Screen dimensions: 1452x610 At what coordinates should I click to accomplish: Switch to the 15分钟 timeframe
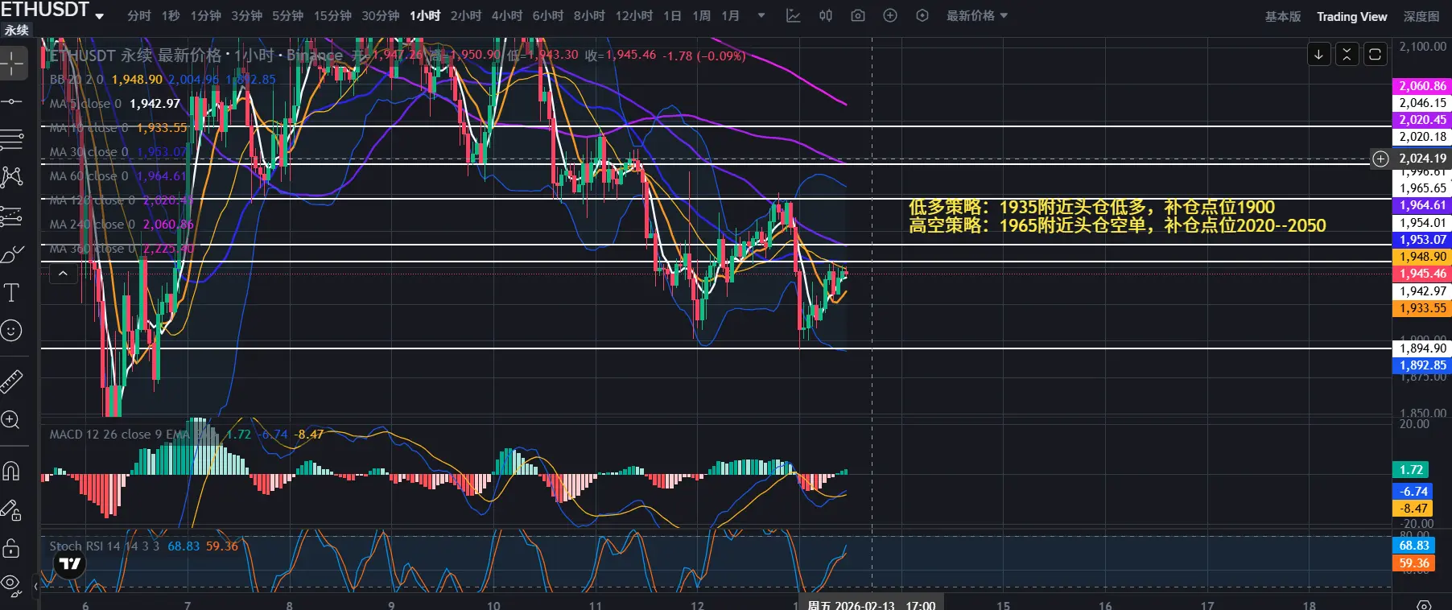click(332, 15)
